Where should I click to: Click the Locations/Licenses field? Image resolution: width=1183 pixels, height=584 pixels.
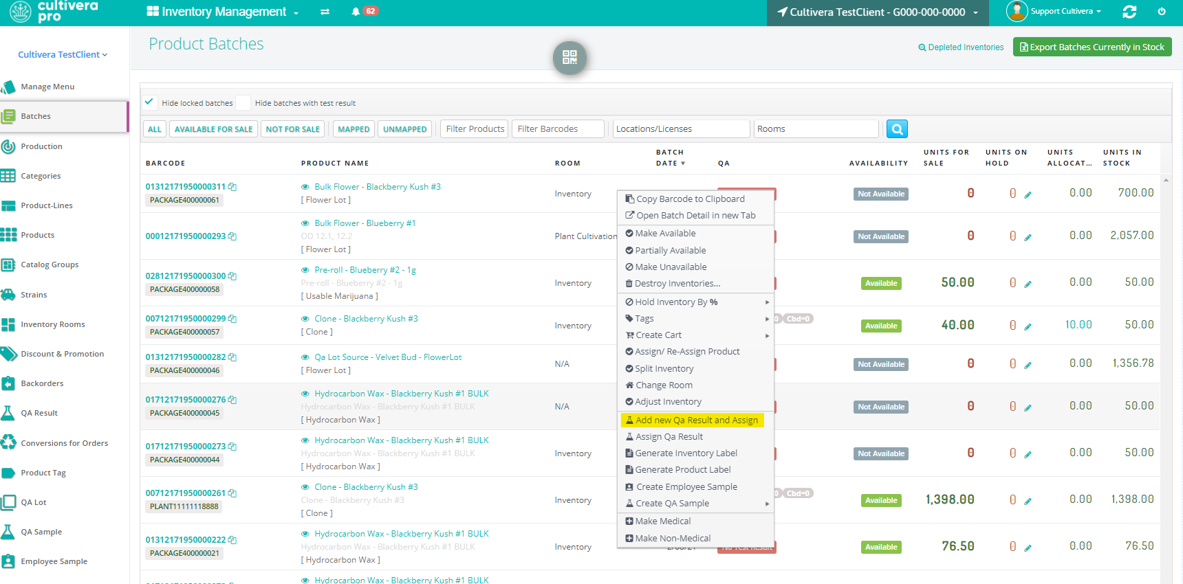(x=681, y=128)
